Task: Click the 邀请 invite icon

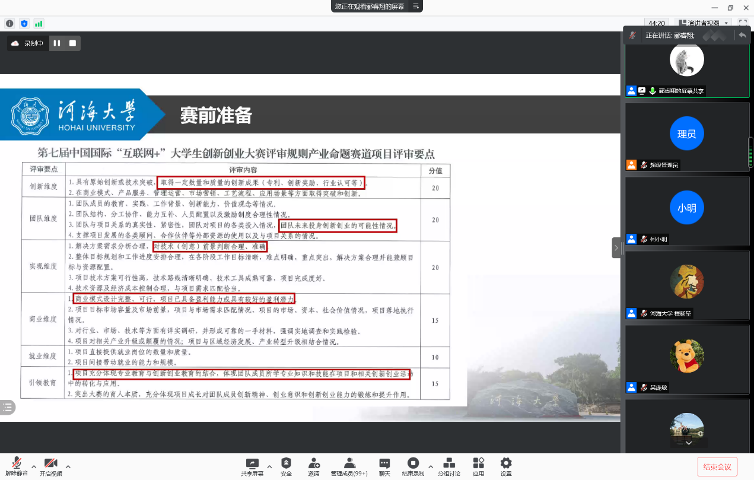Action: [x=314, y=466]
